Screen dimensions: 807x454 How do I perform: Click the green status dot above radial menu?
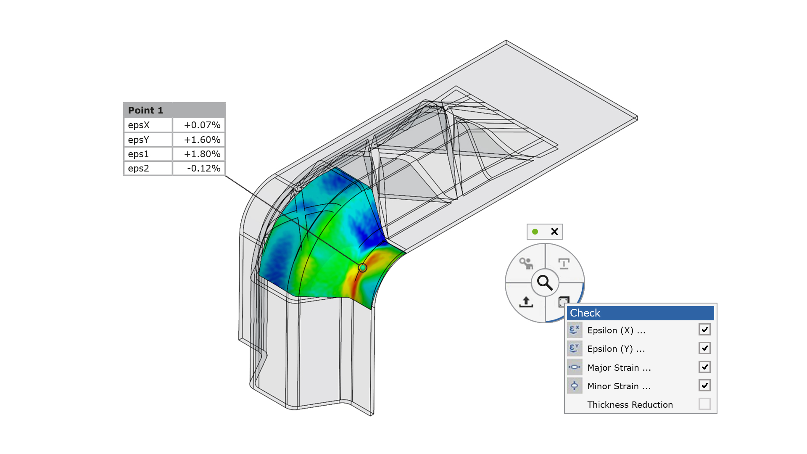535,232
